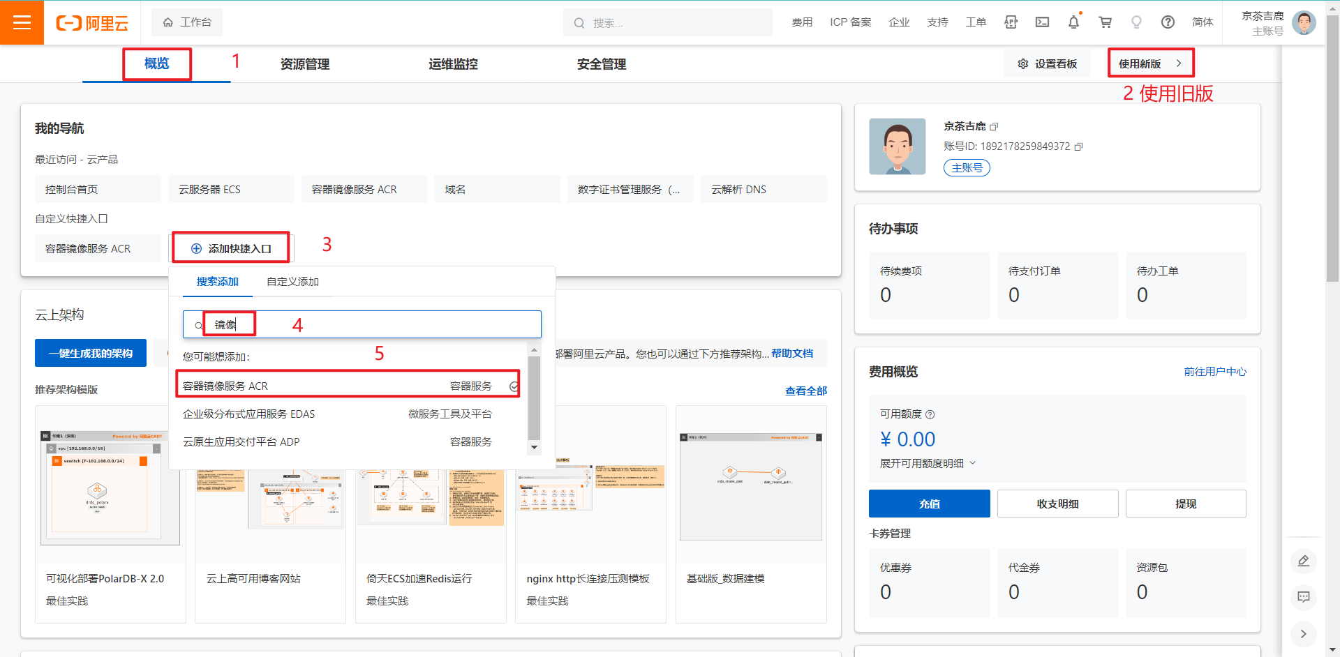Open the 待办工单 count
Screen dimensions: 1340x657
point(1142,295)
